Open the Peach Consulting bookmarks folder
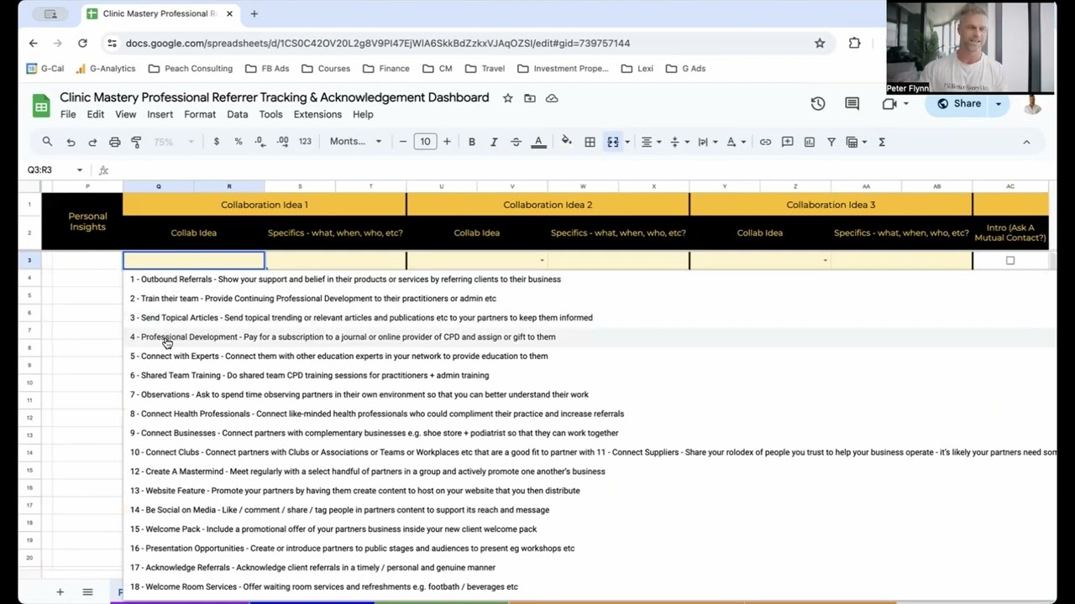Viewport: 1075px width, 604px height. [x=191, y=69]
